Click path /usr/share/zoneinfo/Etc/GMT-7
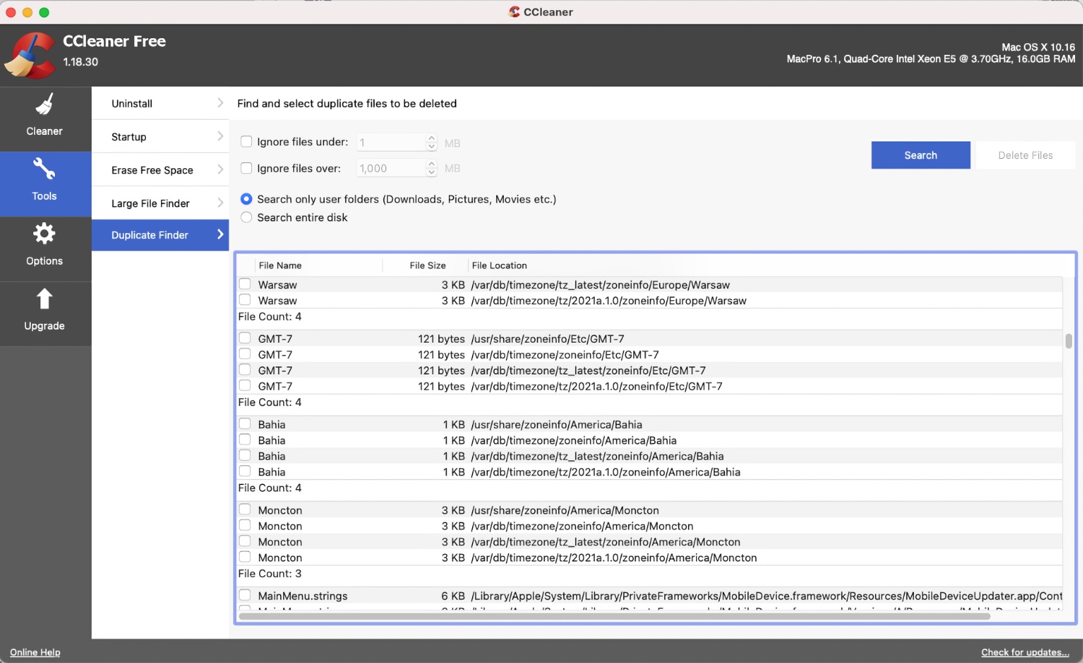 [547, 339]
